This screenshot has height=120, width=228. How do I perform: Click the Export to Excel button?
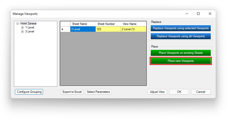[72, 92]
